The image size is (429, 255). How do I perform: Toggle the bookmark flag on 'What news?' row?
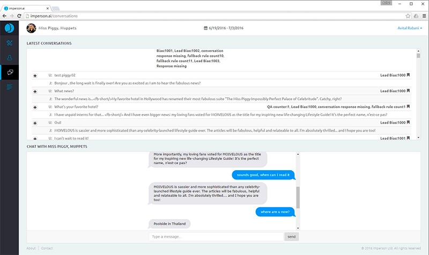(408, 91)
